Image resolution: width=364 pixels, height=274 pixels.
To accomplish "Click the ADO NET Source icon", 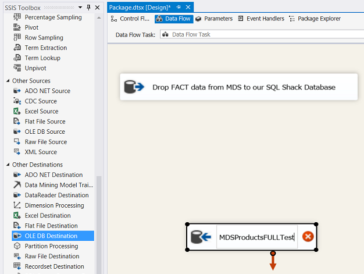I will tap(17, 91).
